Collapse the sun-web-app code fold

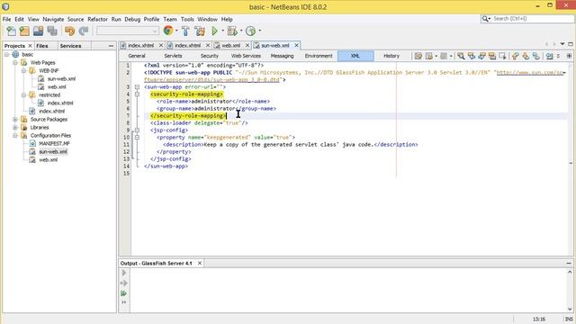coord(137,87)
